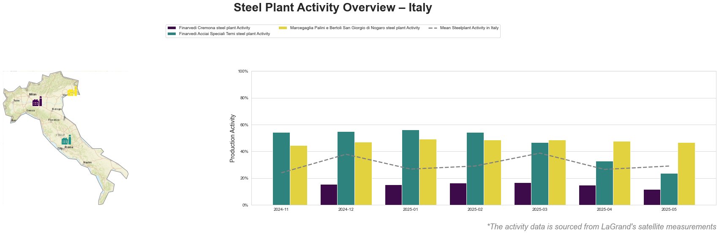The width and height of the screenshot is (719, 234).
Task: Click the teal Terni bar for 2025-02
Action: tap(475, 169)
